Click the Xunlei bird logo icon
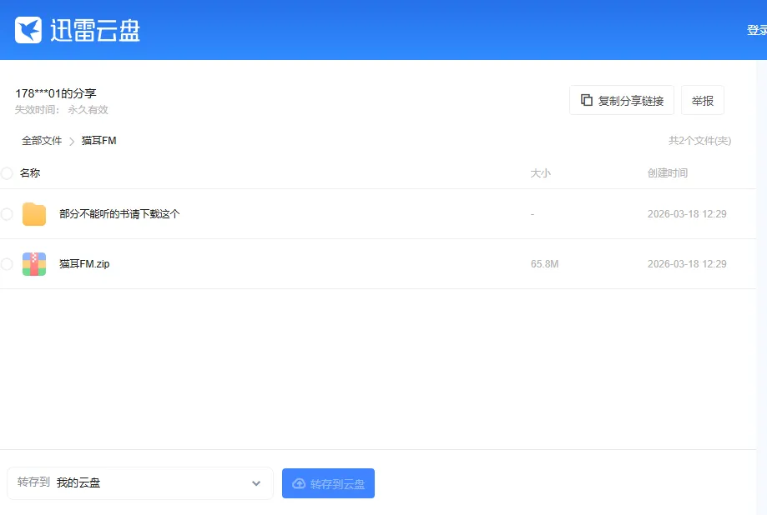The image size is (767, 515). tap(28, 30)
